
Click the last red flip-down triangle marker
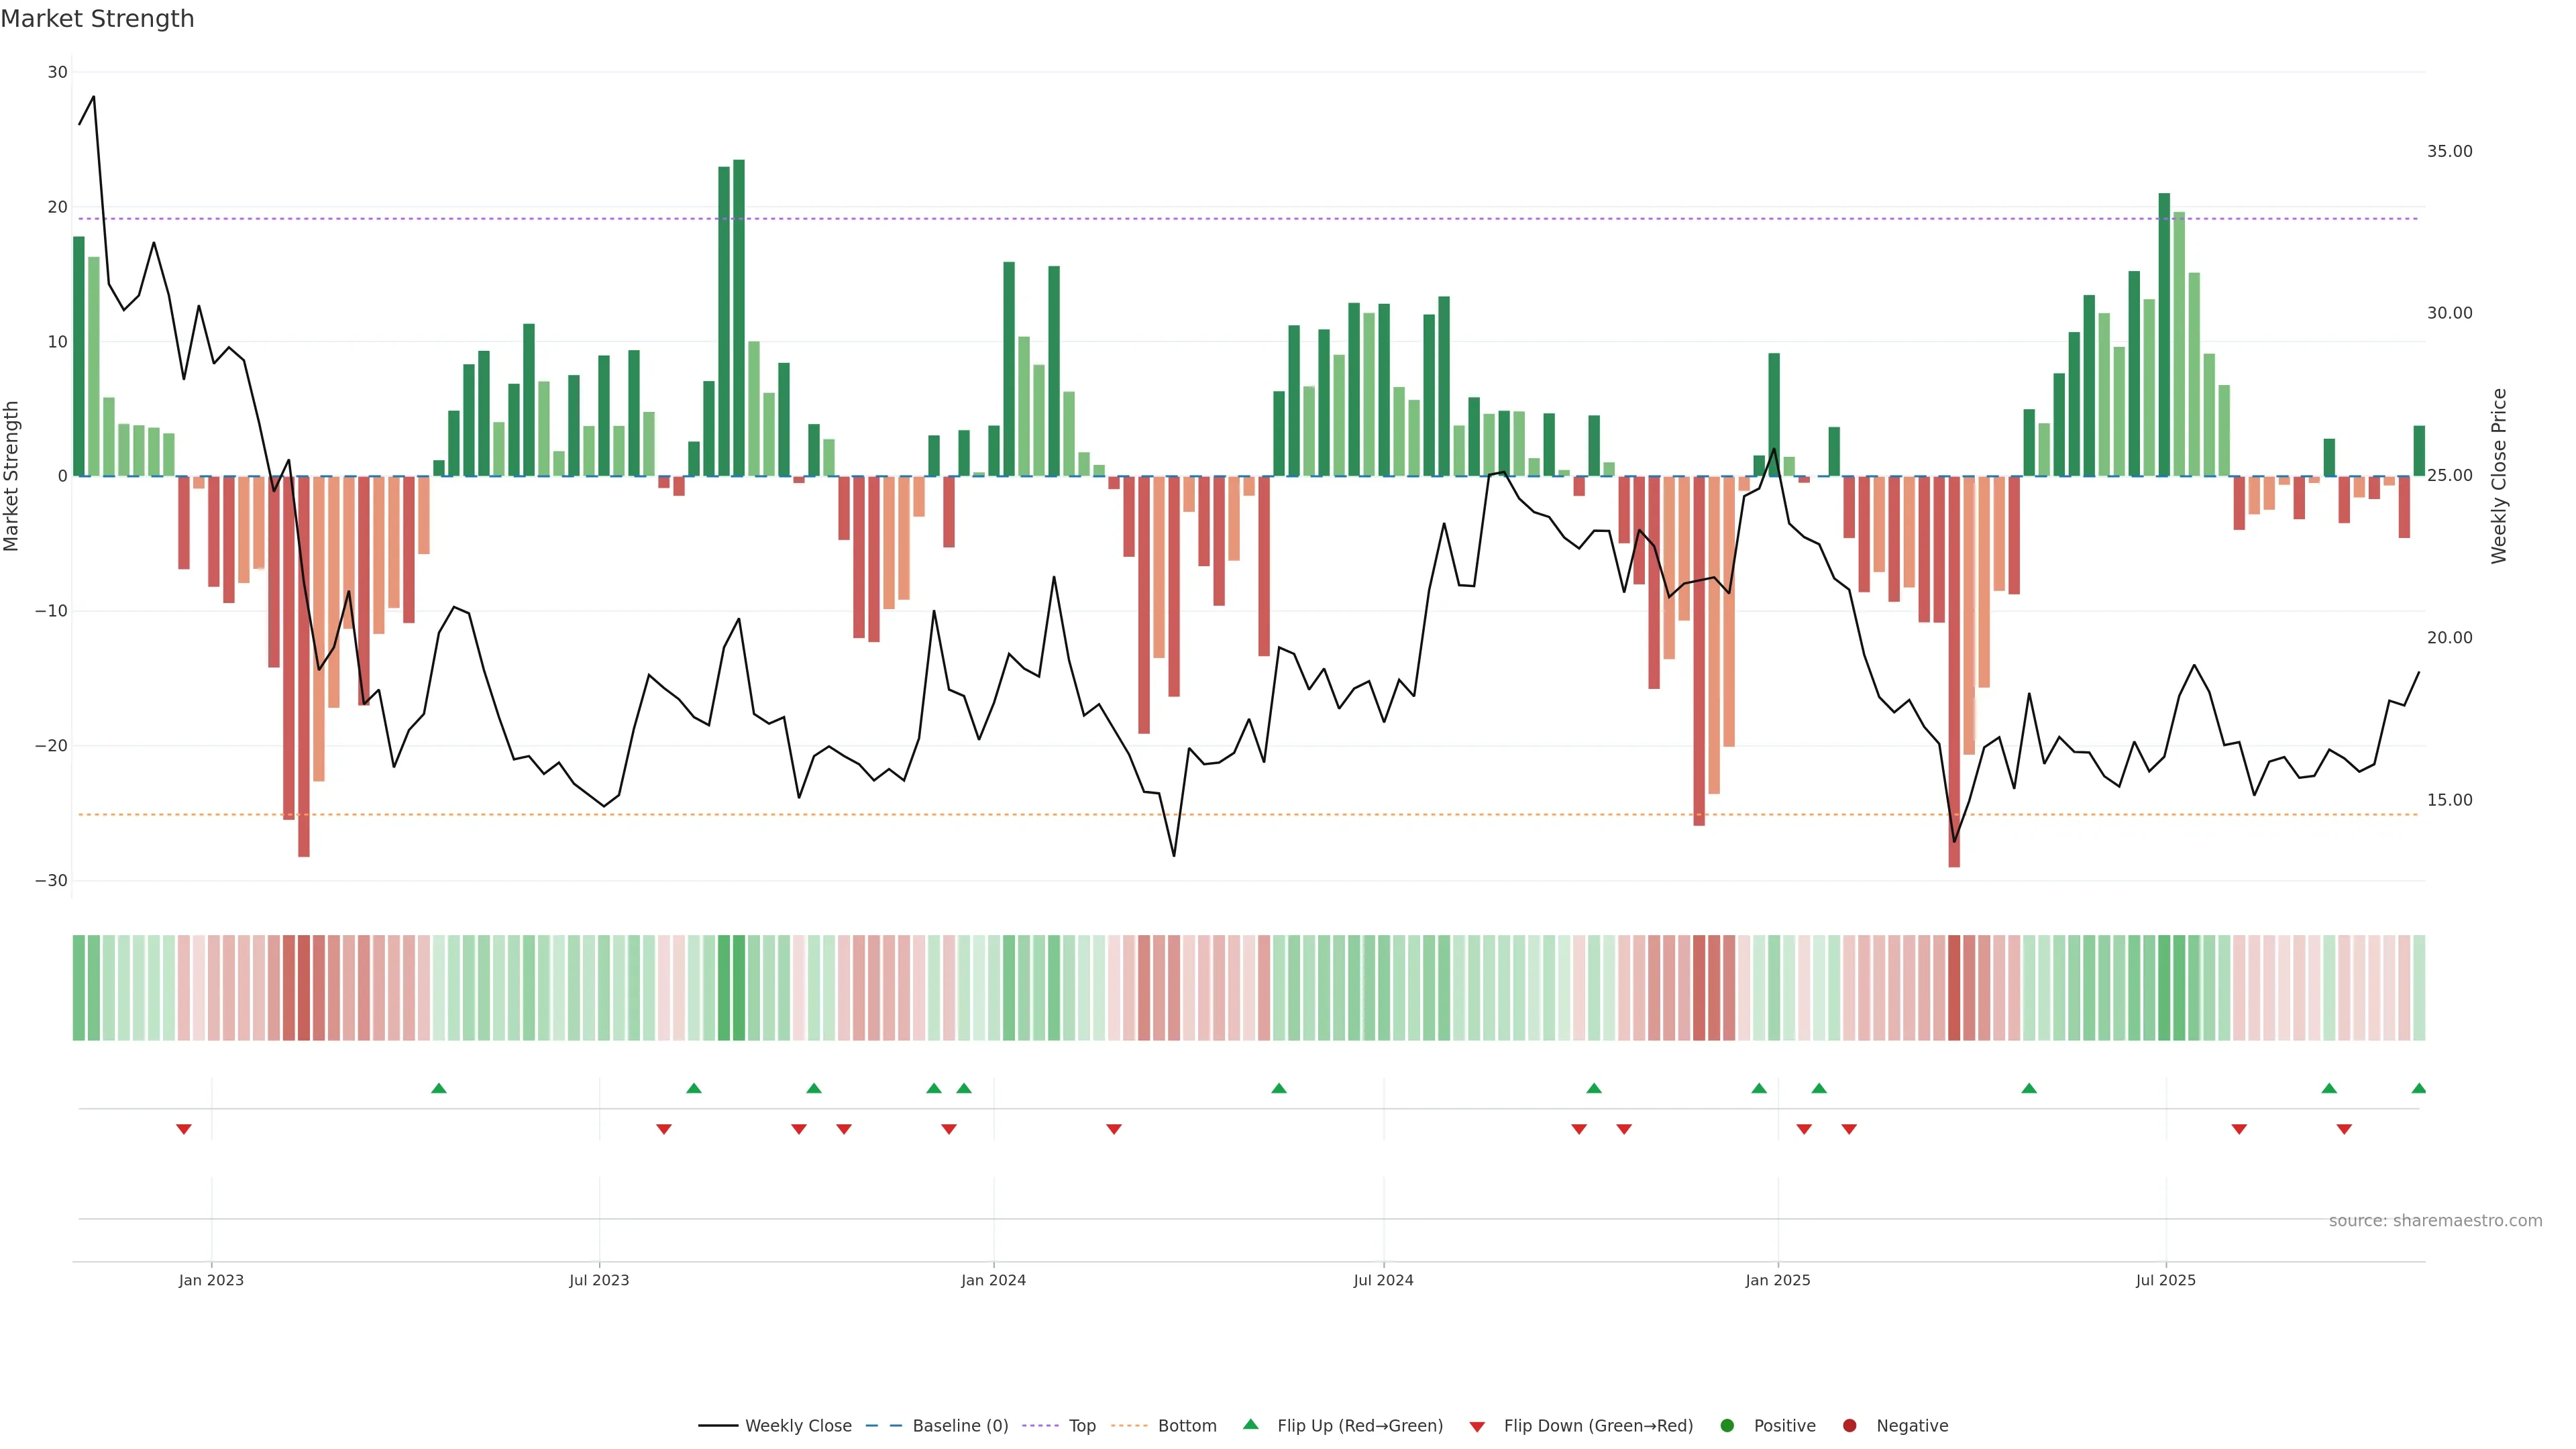click(x=2344, y=1129)
